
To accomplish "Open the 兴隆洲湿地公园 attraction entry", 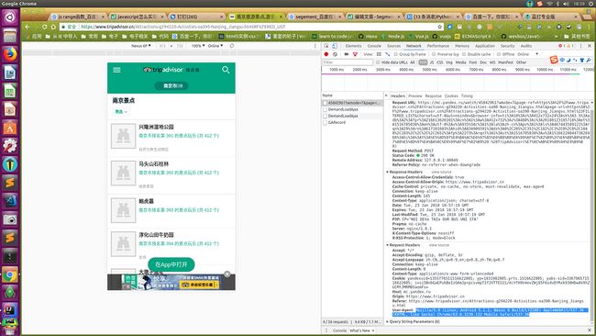I will [x=171, y=139].
